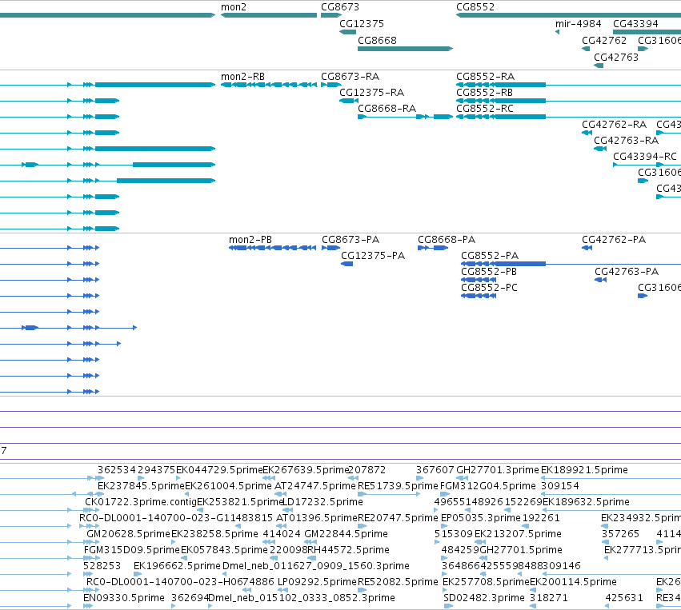Click transcript CG8552-RA label
Viewport: 681px width, 610px height.
485,77
